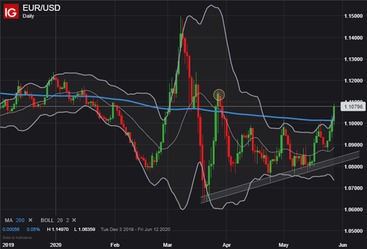This screenshot has height=249, width=367.
Task: Click the Jun date axis label
Action: 343,245
